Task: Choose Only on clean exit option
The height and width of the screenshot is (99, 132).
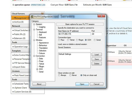Action: coord(81,75)
